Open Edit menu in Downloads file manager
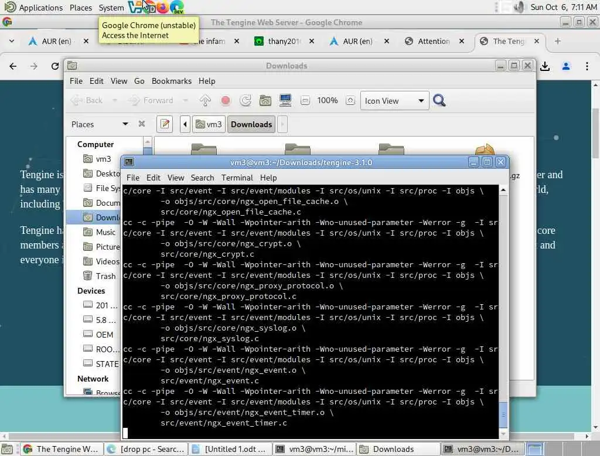Viewport: 600px width, 456px height. [x=97, y=81]
